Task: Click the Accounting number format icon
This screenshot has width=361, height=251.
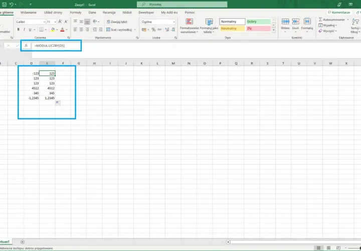Action: coord(144,30)
